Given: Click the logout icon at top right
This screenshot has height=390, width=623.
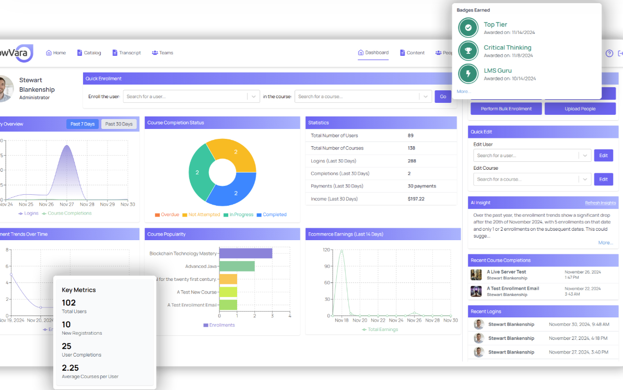Looking at the screenshot, I should [620, 53].
